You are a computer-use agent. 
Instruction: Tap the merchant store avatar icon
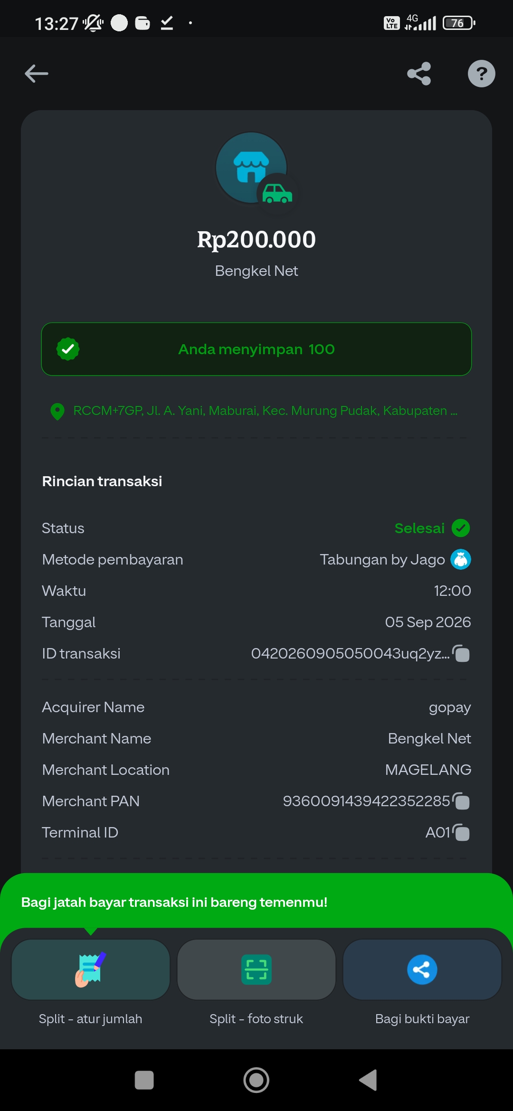[x=252, y=168]
